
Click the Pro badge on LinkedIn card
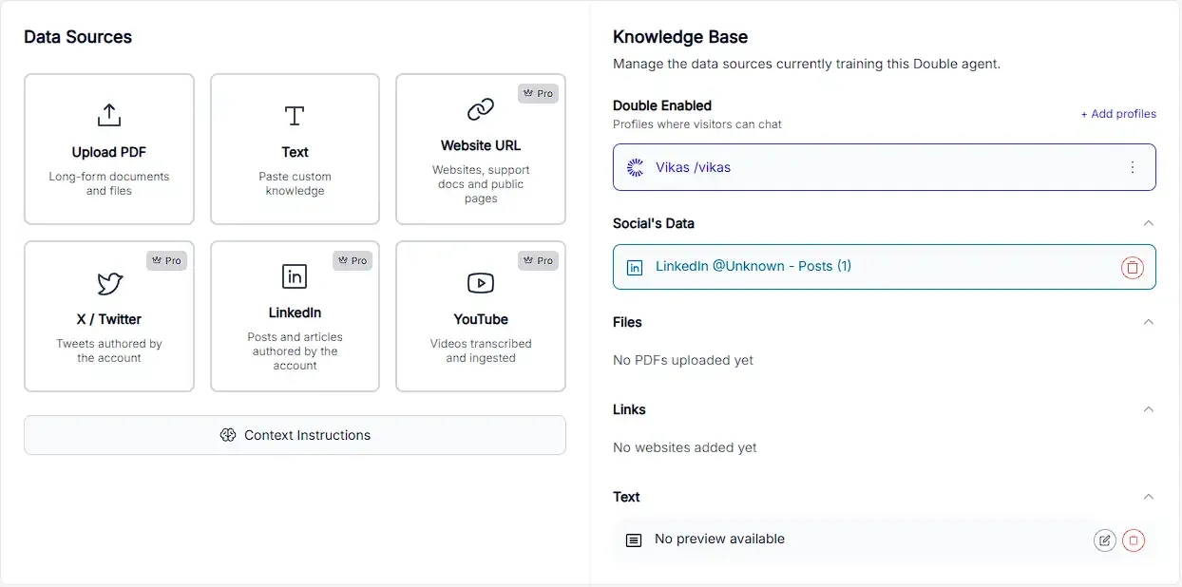[353, 260]
